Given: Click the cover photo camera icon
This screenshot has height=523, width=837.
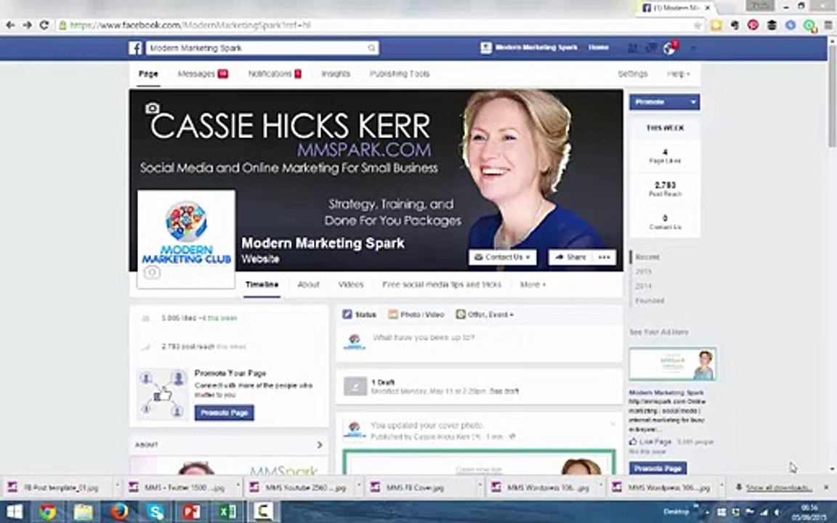Looking at the screenshot, I should 152,108.
